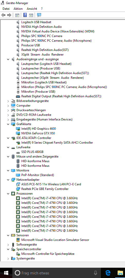This screenshot has width=125, height=278.
Task: Click the Grafikkarte category icon
Action: click(13, 124)
